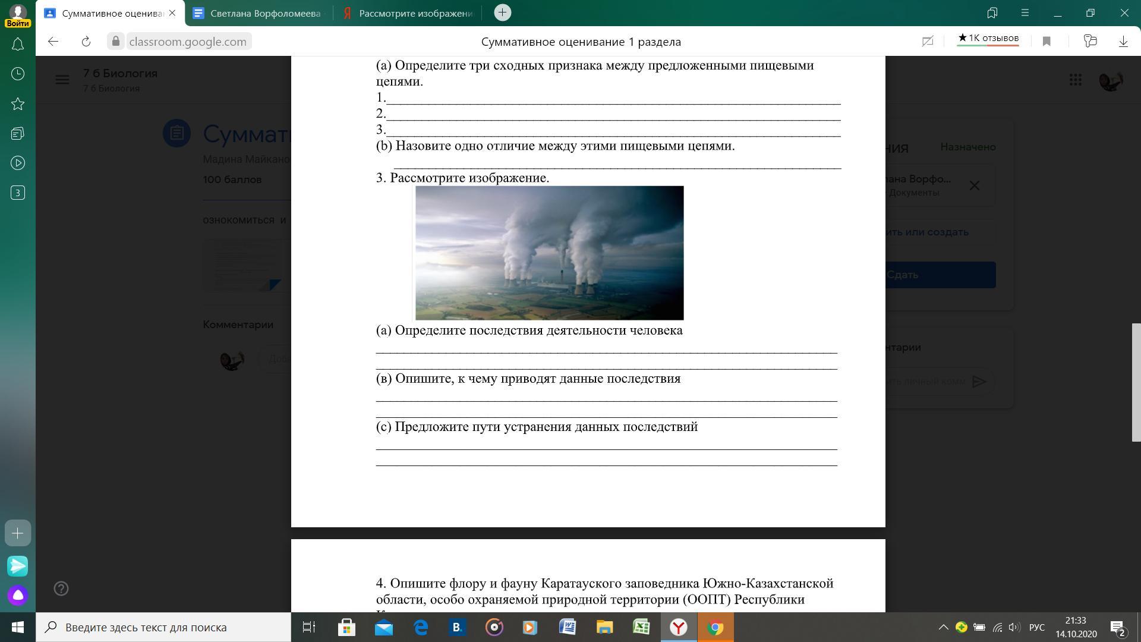Open Google apps grid icon
Viewport: 1141px width, 642px height.
tap(1076, 80)
